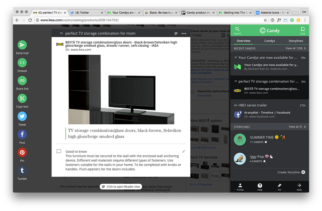Pin this Candy to Pinterest
322x211 pixels.
pos(22,152)
